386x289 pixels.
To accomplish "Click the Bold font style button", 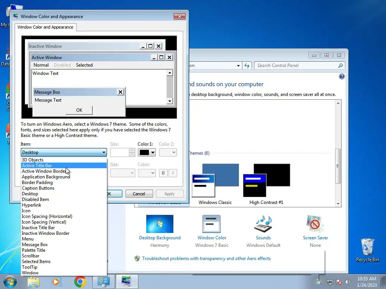I will (x=163, y=173).
